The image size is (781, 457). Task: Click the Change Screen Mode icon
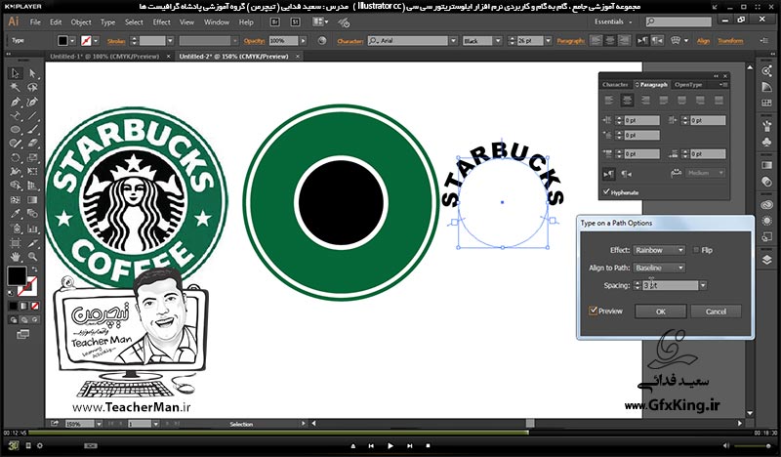tap(22, 334)
